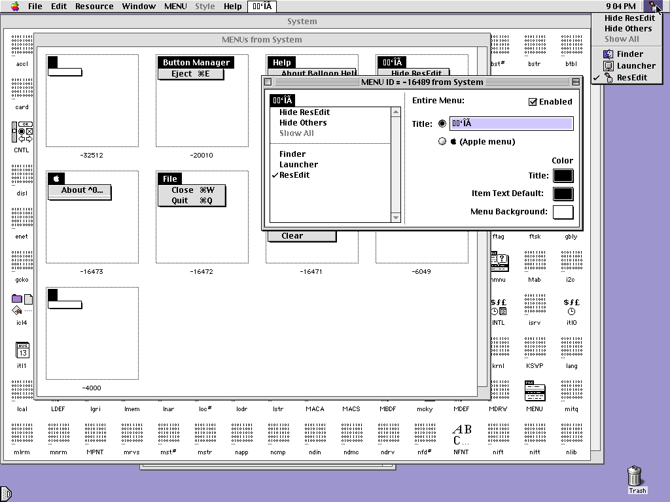
Task: Open the Resource menu
Action: click(x=94, y=6)
